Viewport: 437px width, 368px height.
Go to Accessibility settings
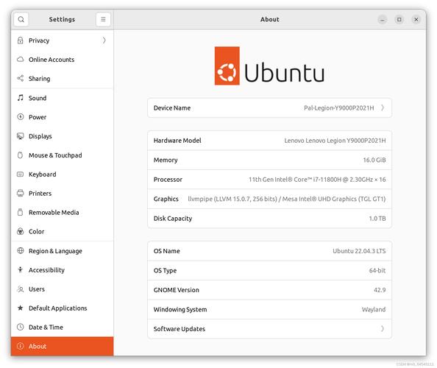pos(62,269)
